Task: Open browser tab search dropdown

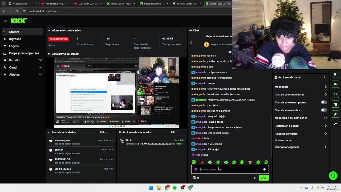Action: [3, 4]
